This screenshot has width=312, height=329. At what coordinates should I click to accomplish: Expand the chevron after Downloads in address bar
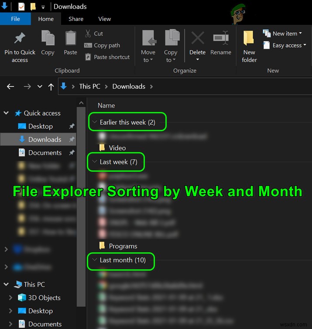151,86
